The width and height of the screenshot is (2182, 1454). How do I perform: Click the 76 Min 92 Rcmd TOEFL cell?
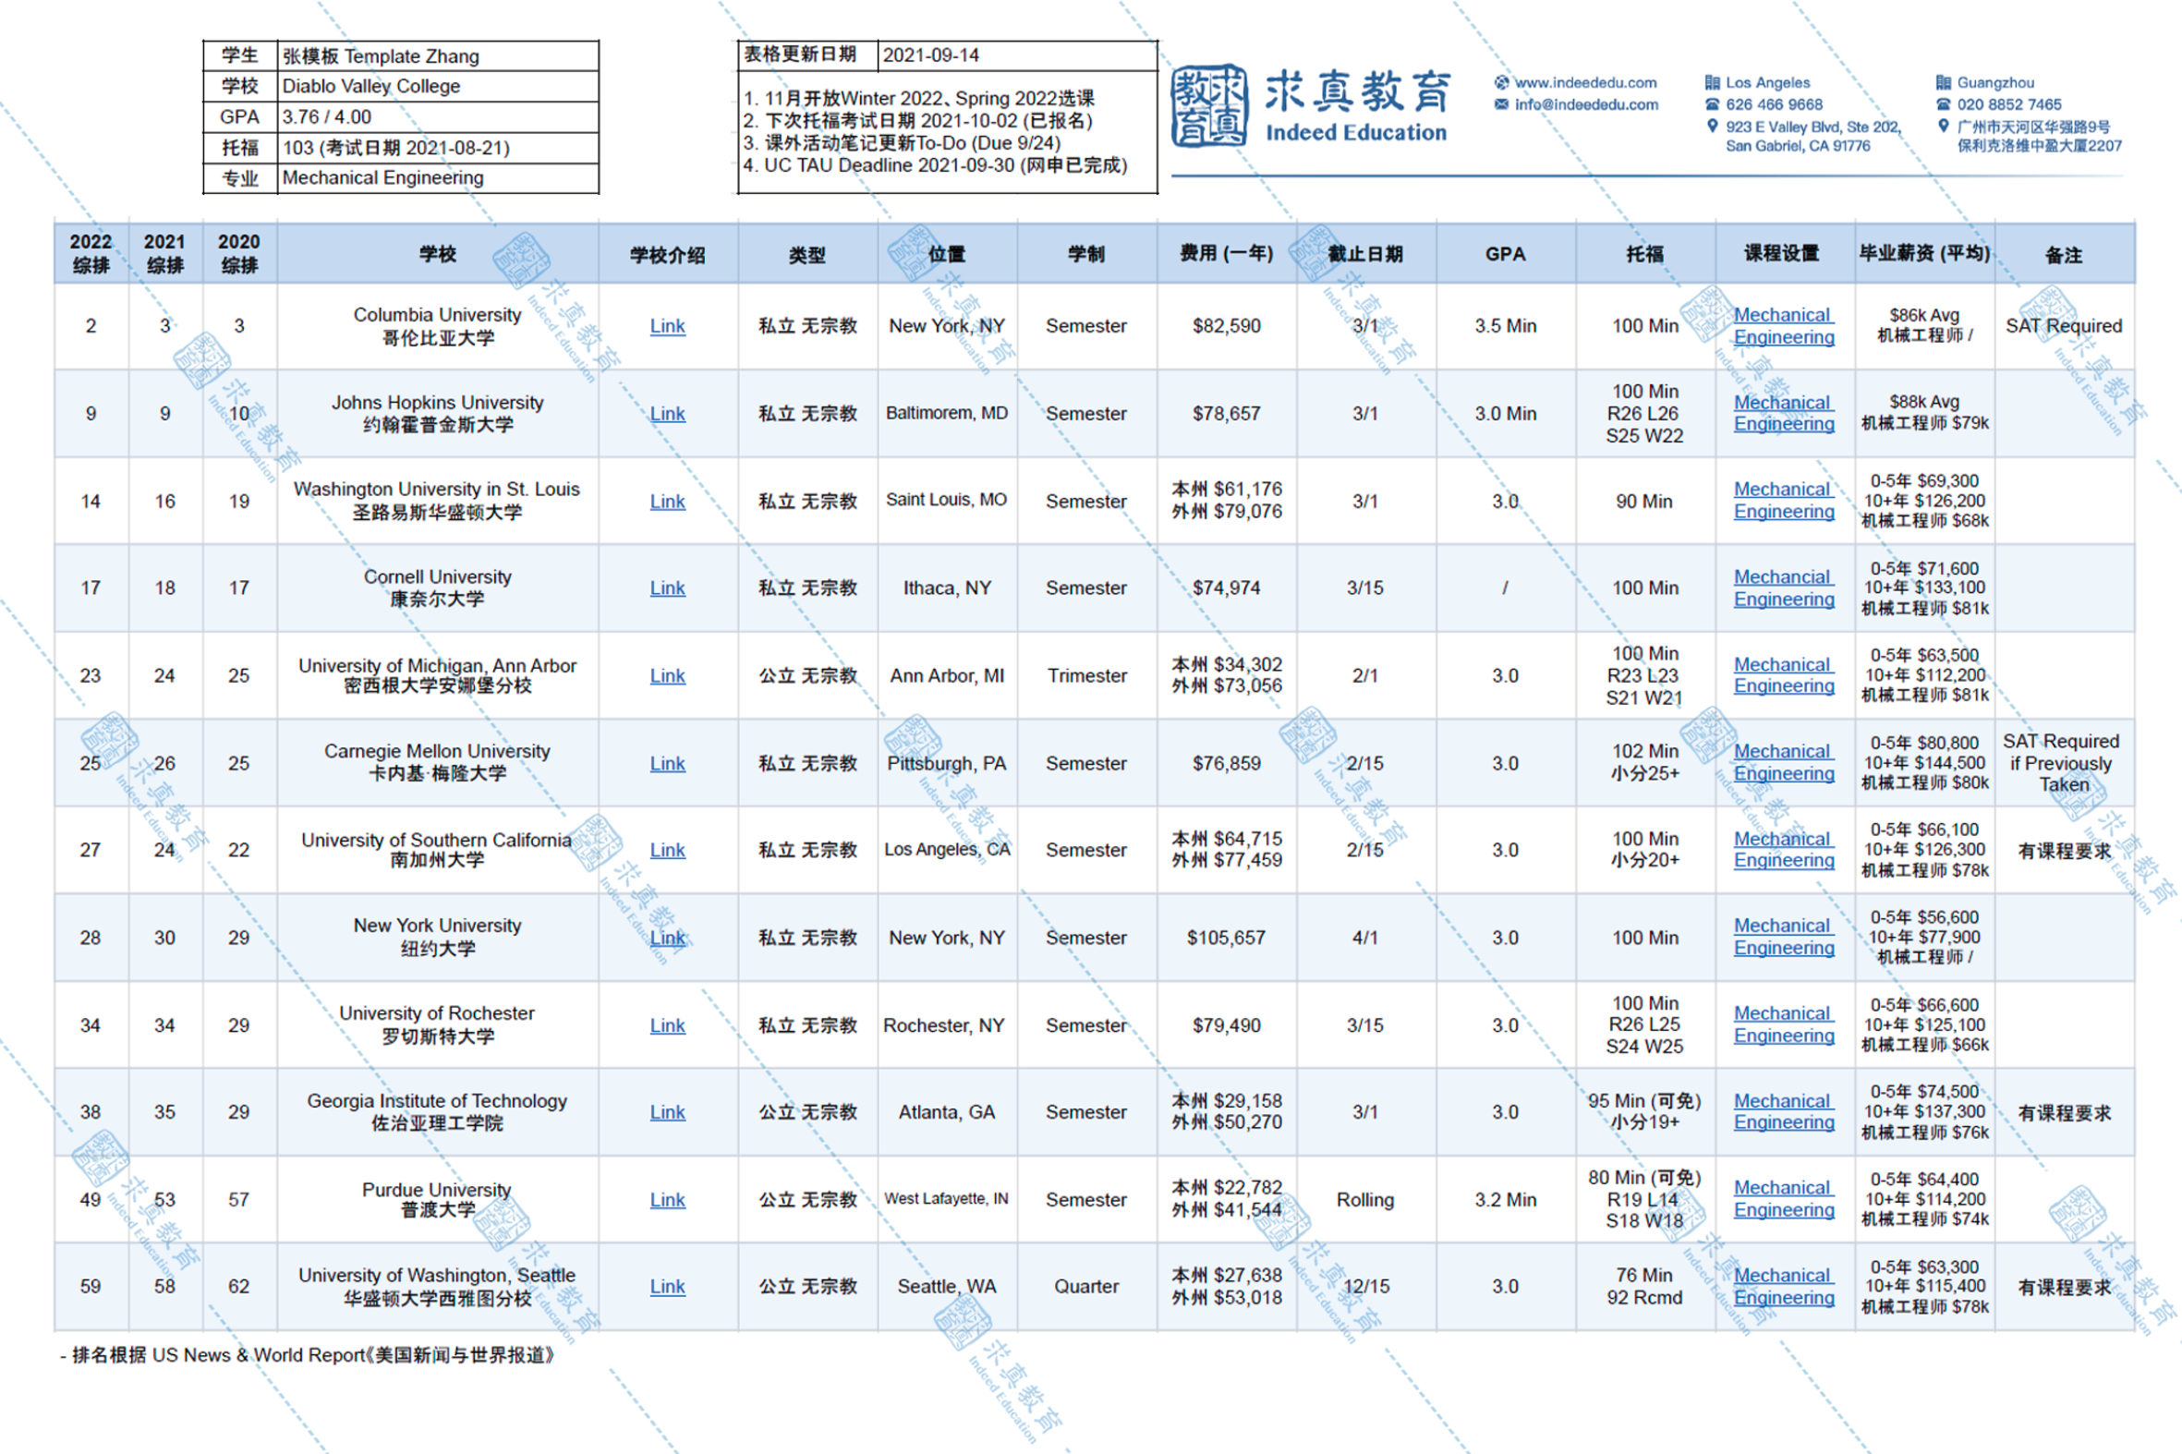point(1645,1287)
